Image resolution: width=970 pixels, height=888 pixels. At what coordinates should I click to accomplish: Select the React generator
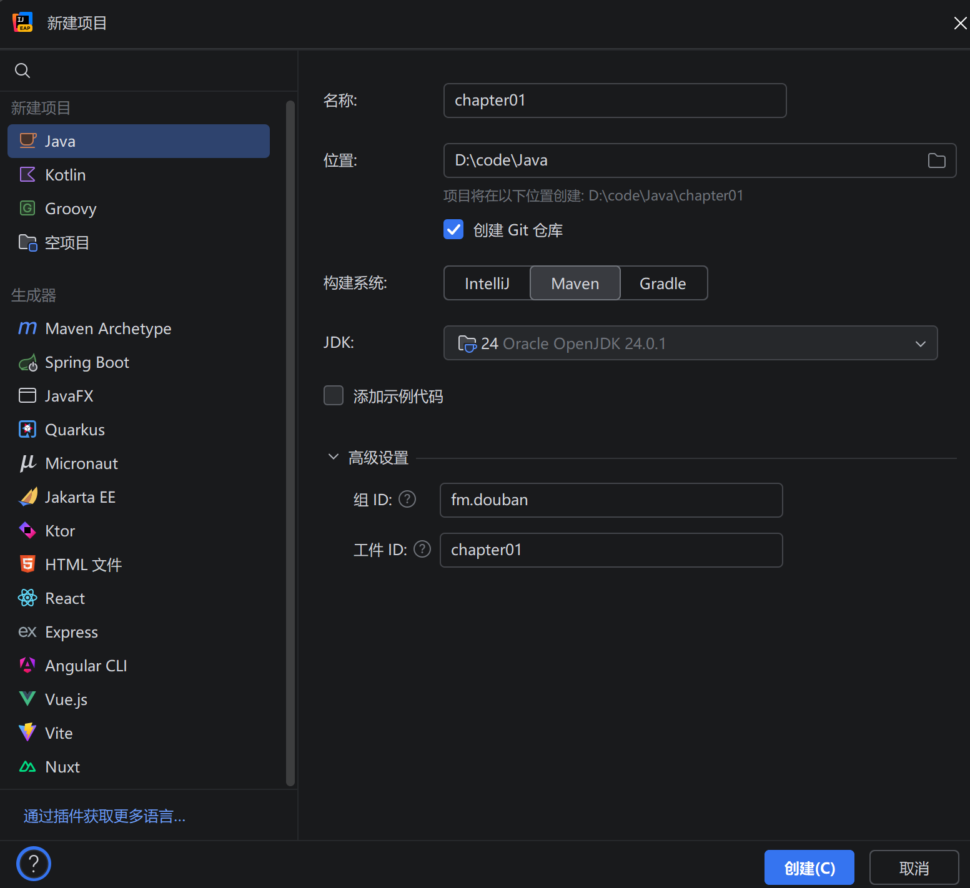click(64, 598)
